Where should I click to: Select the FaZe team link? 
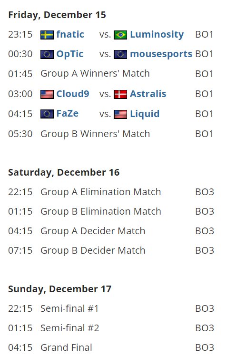(x=68, y=113)
